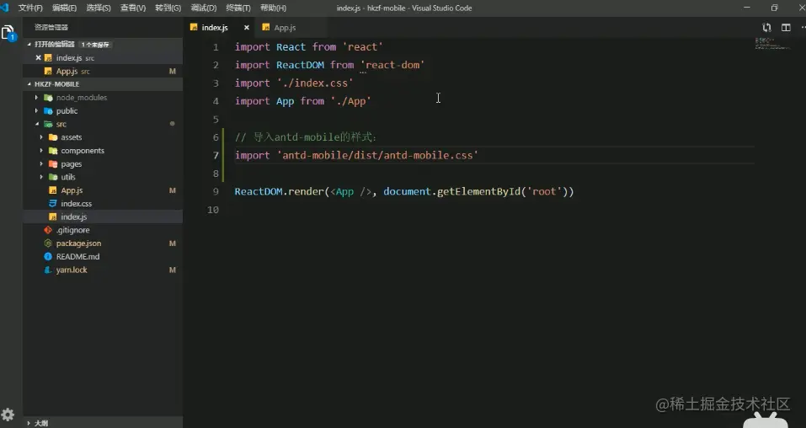Click the code minimap preview
Screen dimensions: 806x428
[772, 44]
